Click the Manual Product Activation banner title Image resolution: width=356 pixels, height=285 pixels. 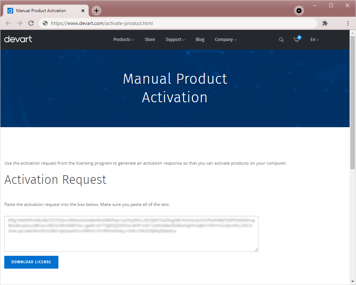pyautogui.click(x=175, y=88)
